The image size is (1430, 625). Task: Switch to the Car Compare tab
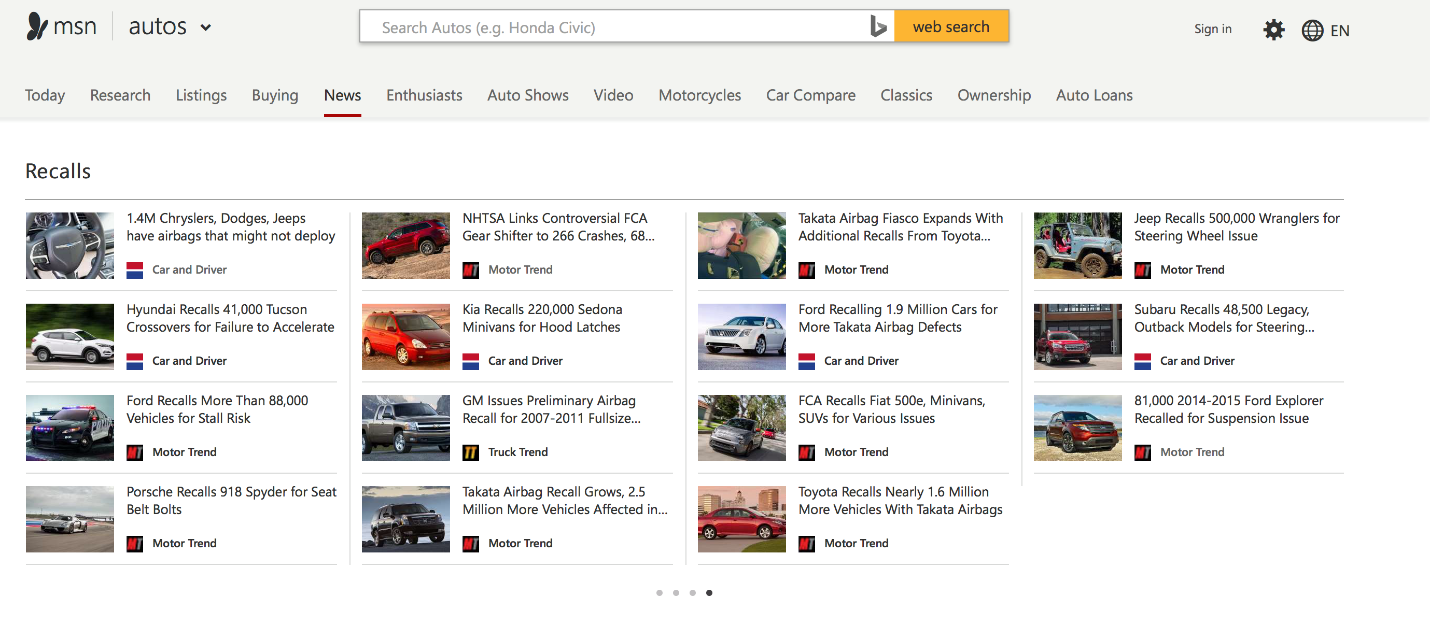point(810,95)
